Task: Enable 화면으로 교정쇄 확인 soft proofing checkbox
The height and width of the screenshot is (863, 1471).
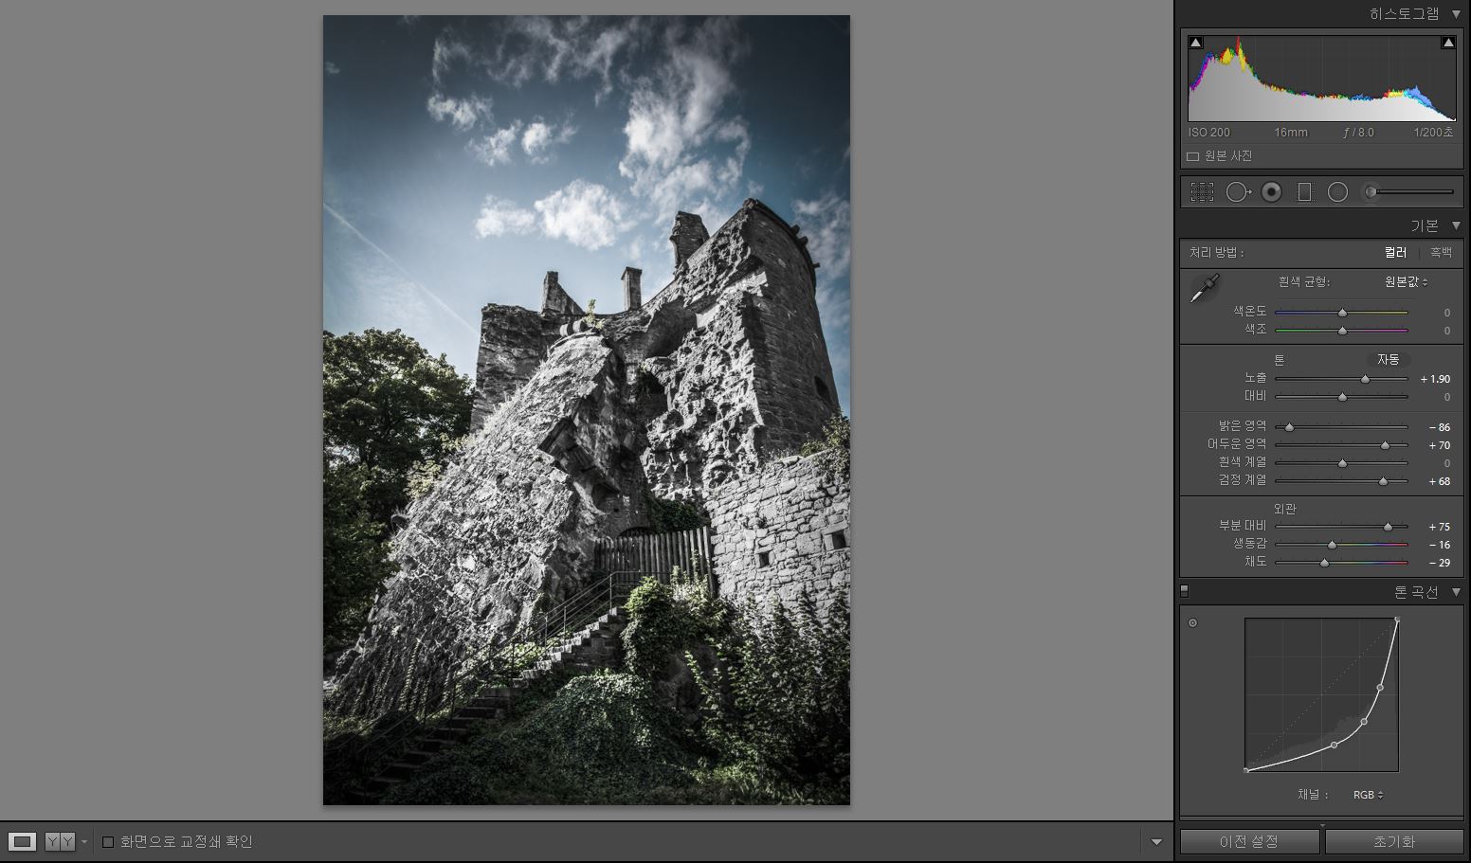Action: click(x=108, y=841)
